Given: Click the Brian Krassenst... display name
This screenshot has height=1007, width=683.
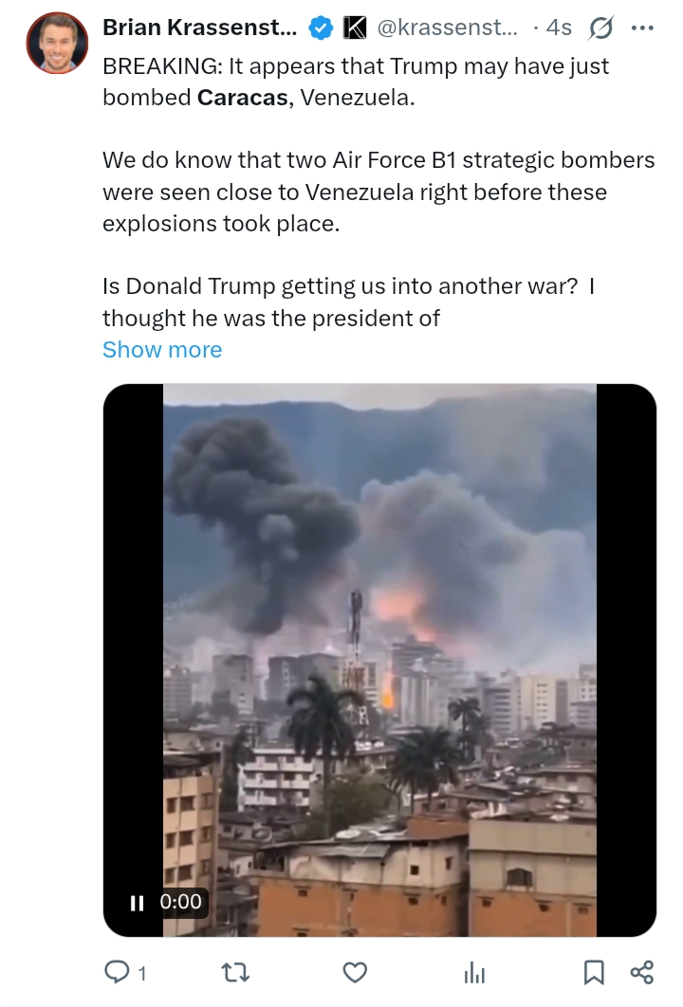Looking at the screenshot, I should 200,27.
